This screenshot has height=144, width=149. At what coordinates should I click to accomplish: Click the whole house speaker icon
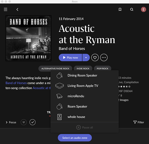click(60, 117)
